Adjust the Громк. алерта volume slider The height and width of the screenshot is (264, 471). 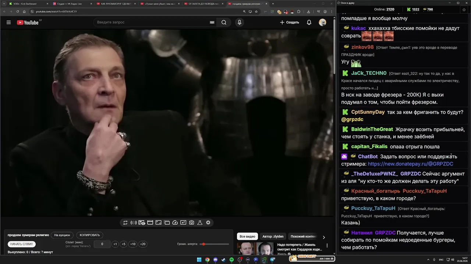pyautogui.click(x=215, y=244)
